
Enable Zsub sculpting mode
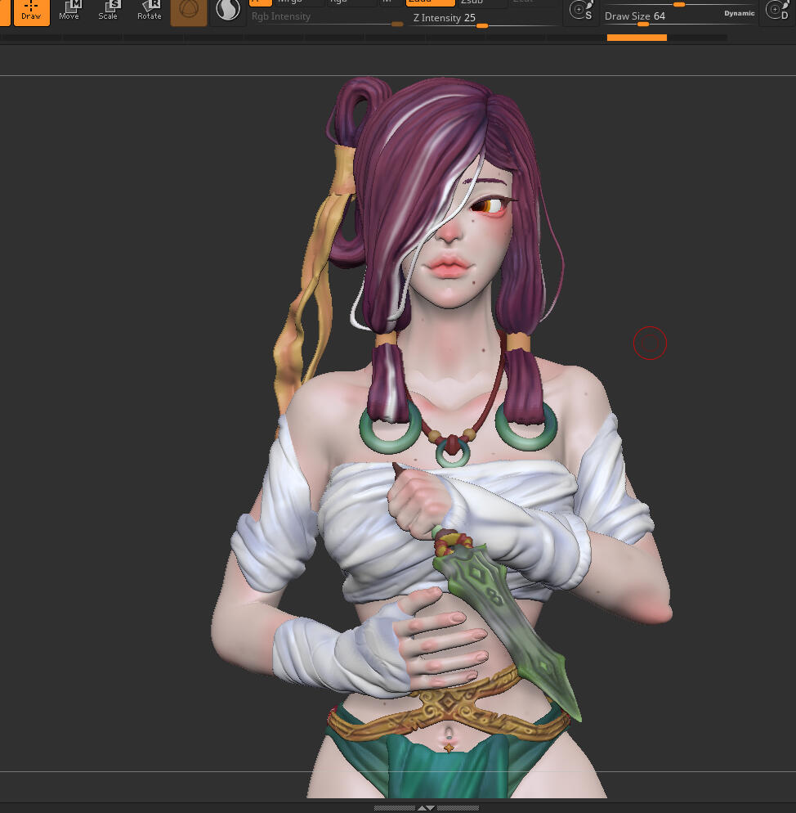(x=481, y=2)
